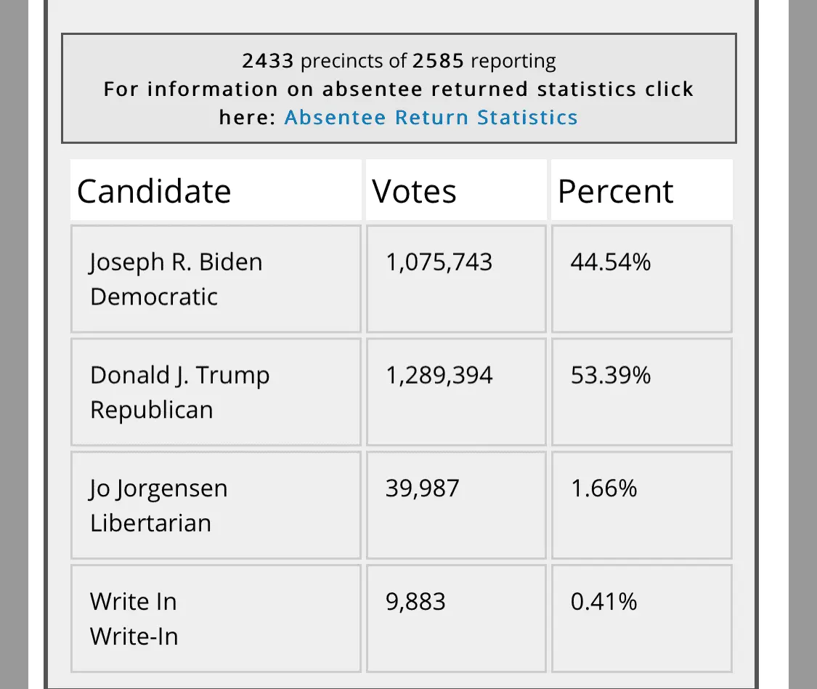Select the Joseph R. Biden name
Image resolution: width=817 pixels, height=689 pixels.
[176, 262]
